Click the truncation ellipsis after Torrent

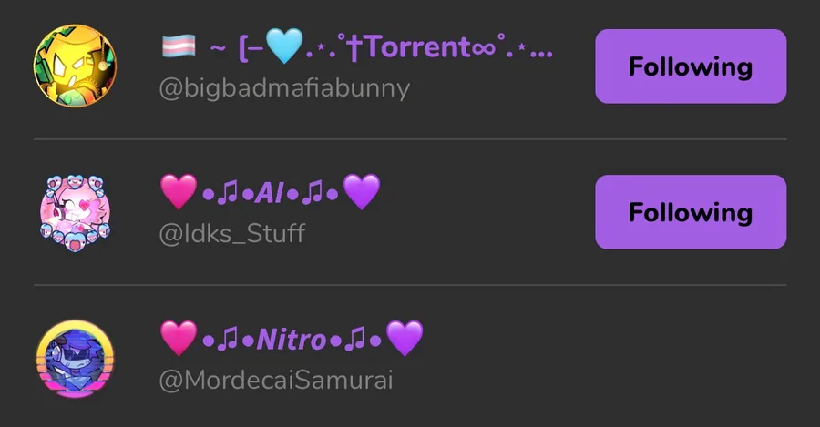point(541,53)
